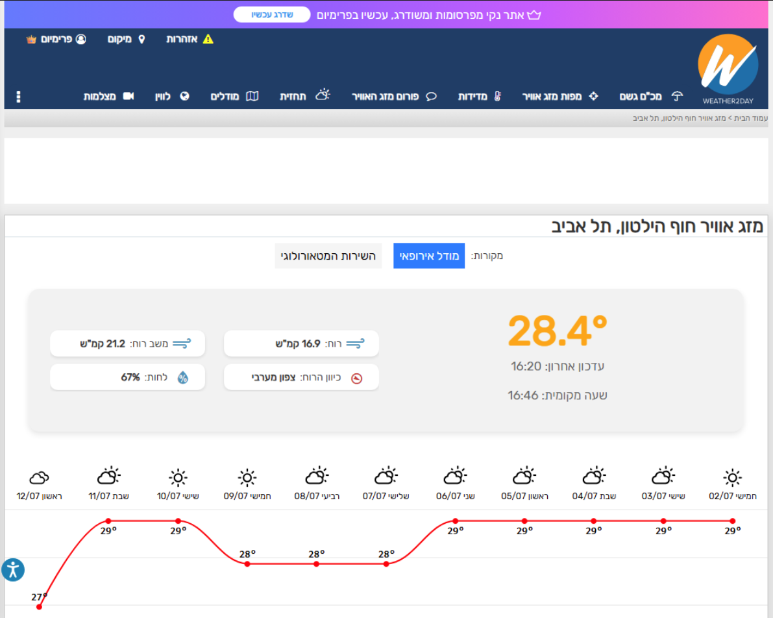Click the page heading מזג אוויר חוף הילטון
This screenshot has width=773, height=618.
tap(657, 227)
